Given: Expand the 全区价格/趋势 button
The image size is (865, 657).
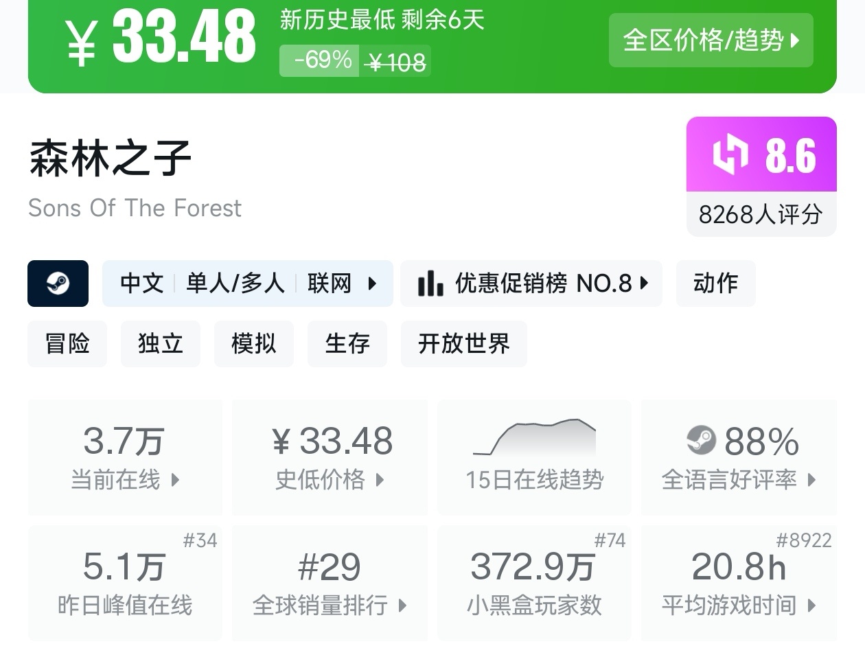Looking at the screenshot, I should [711, 40].
